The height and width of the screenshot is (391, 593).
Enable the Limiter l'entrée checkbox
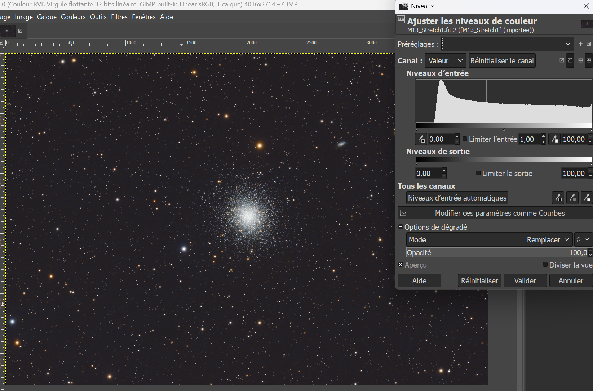click(x=465, y=139)
